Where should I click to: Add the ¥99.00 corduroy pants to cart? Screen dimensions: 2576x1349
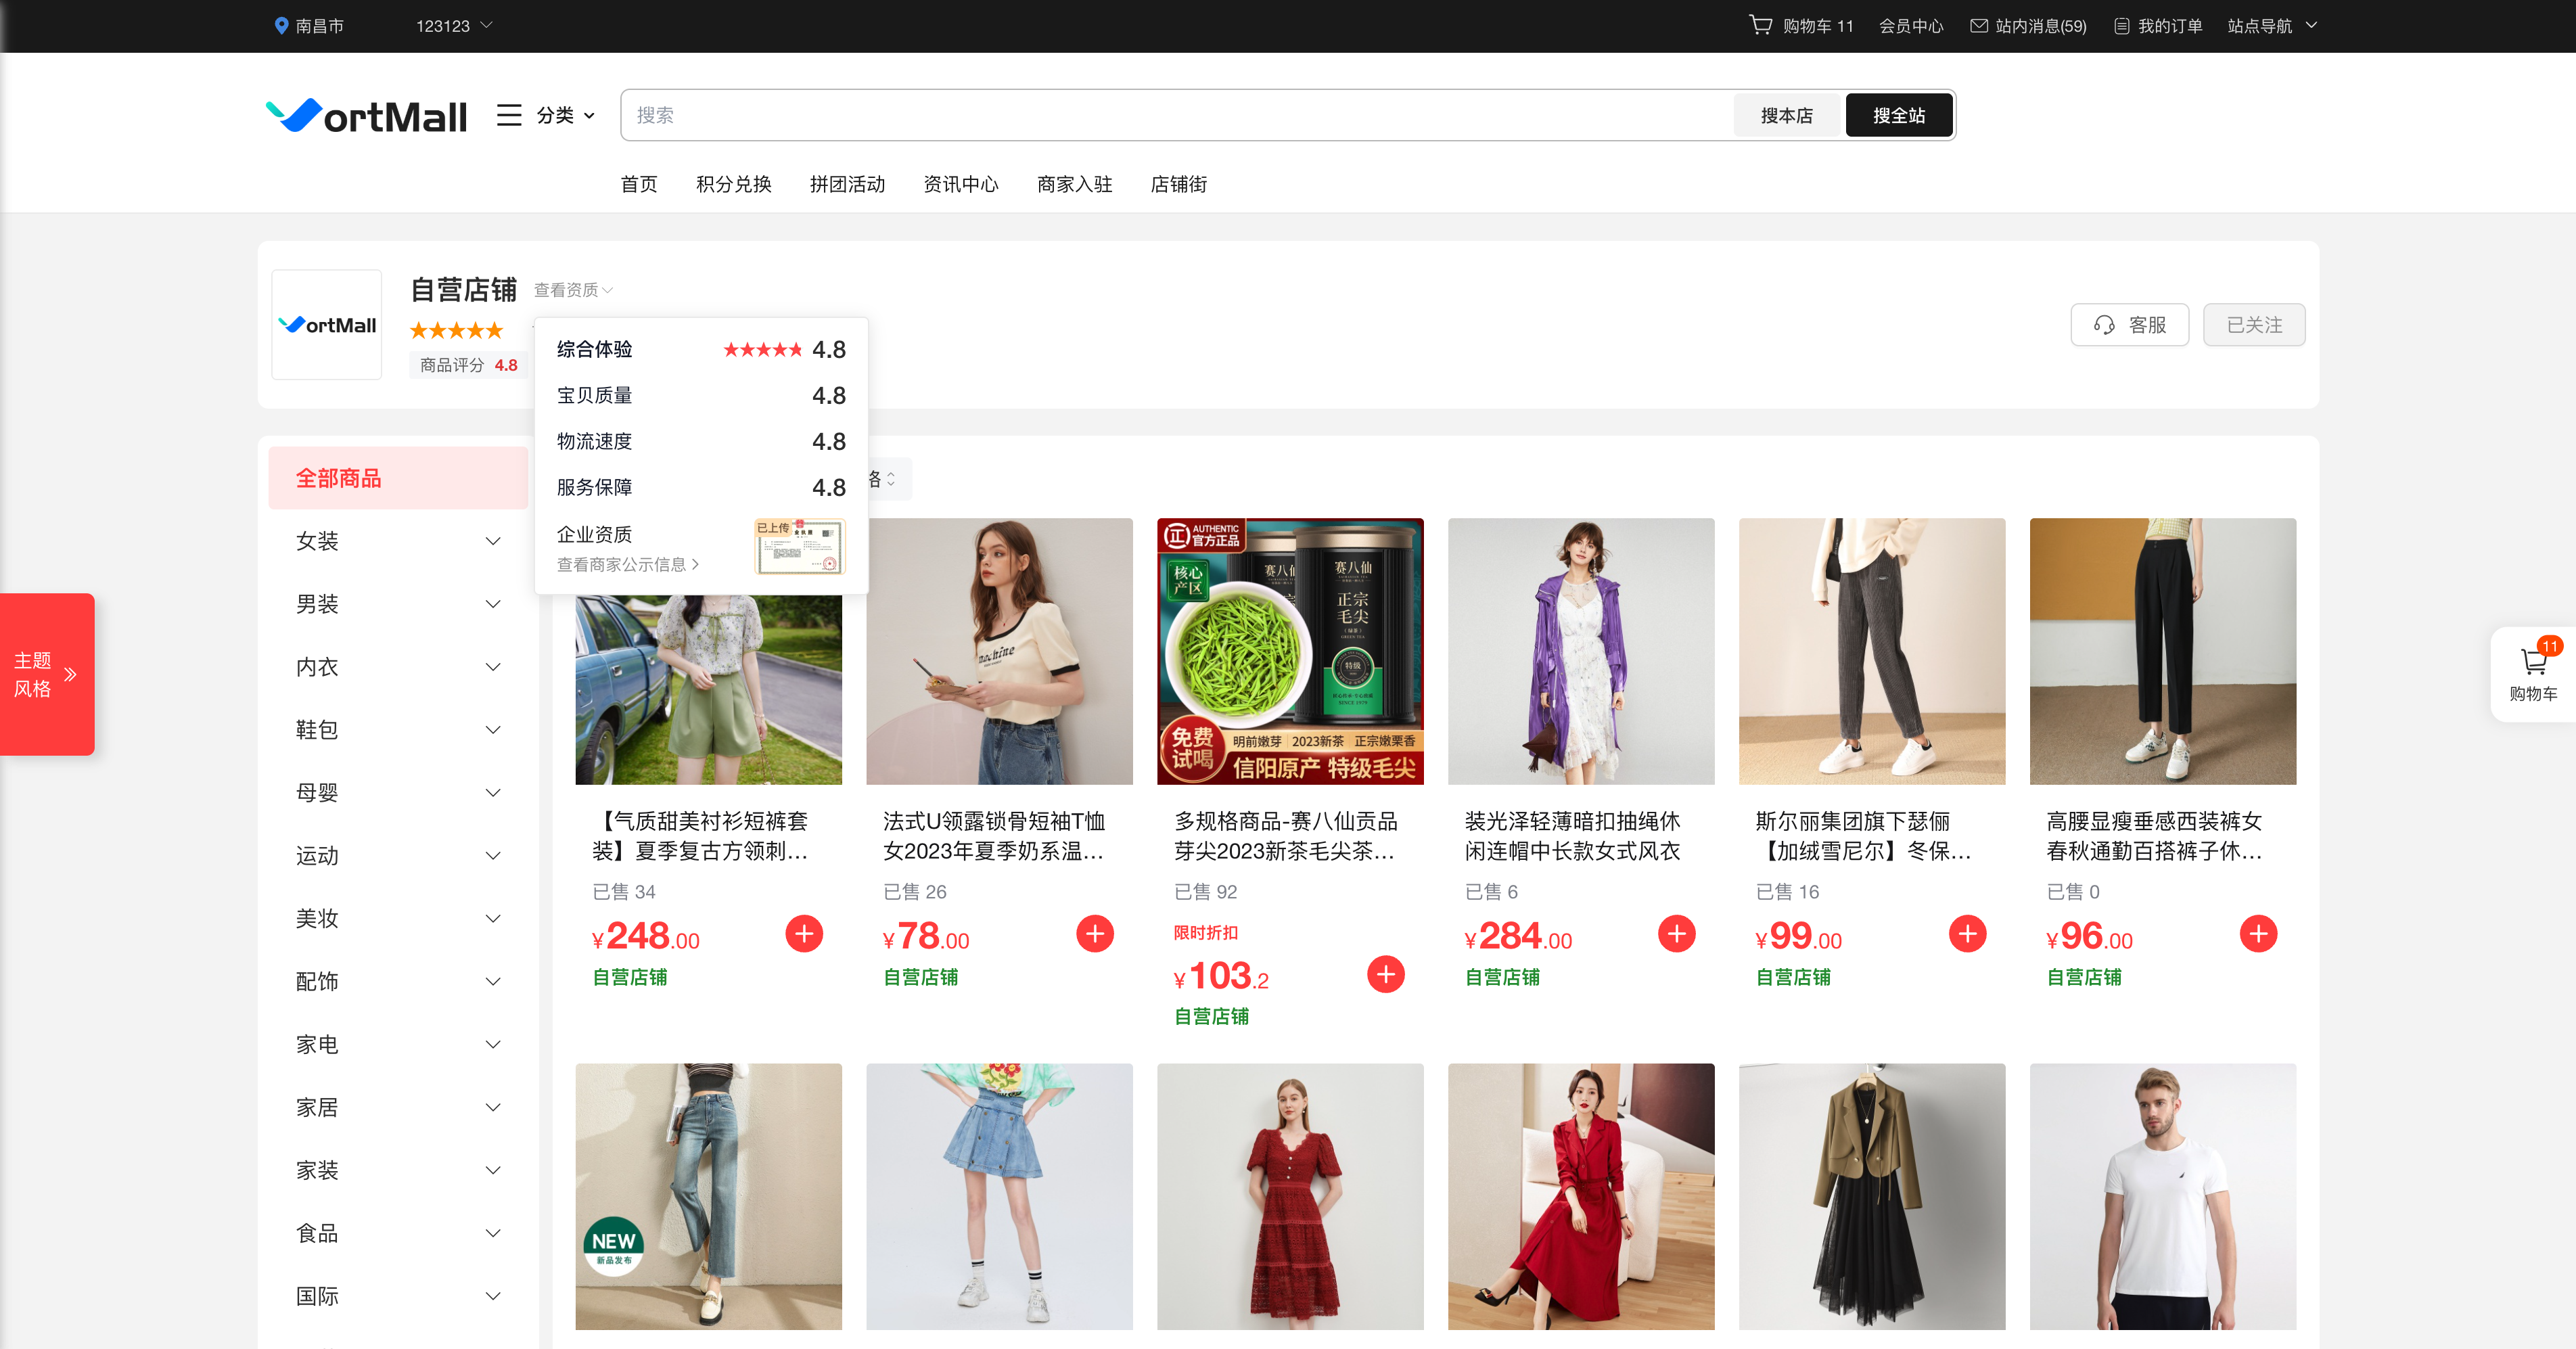(x=1968, y=933)
